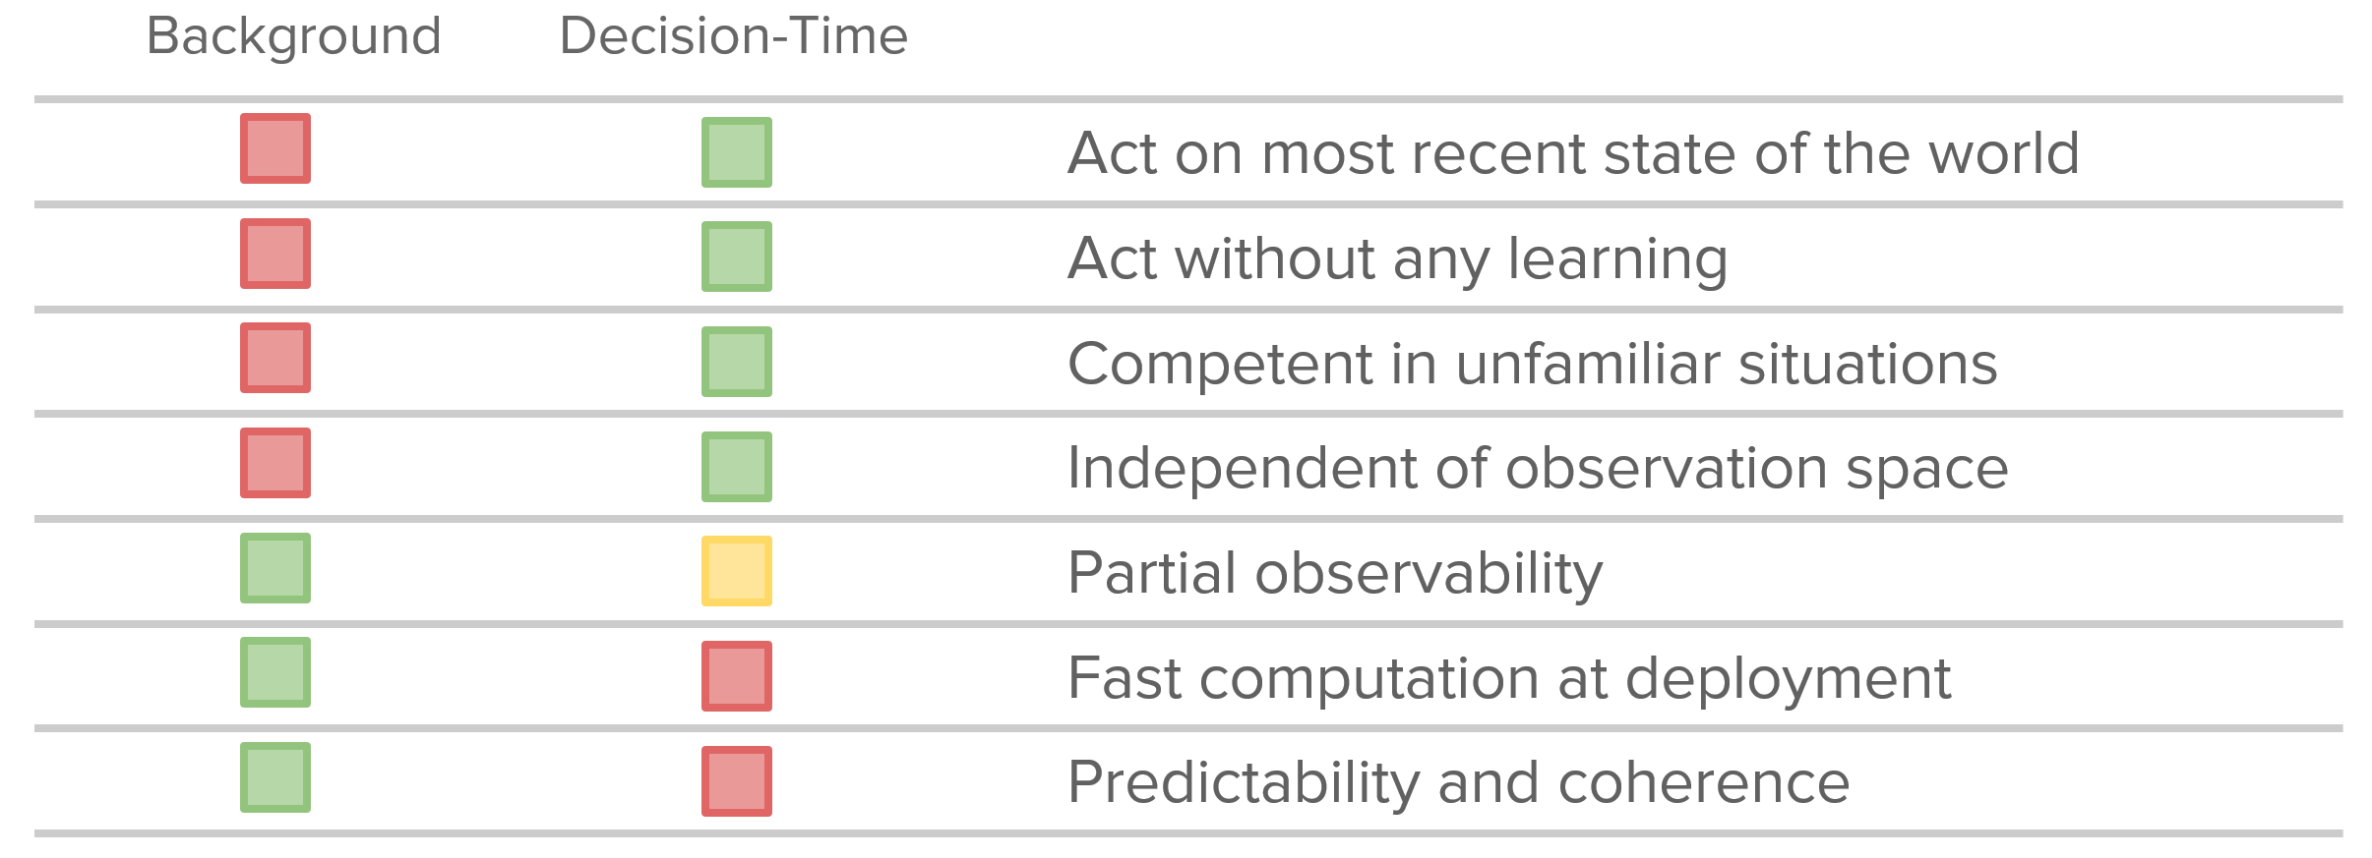Select the 'Partial observability' row label
The height and width of the screenshot is (858, 2372).
pos(1334,573)
